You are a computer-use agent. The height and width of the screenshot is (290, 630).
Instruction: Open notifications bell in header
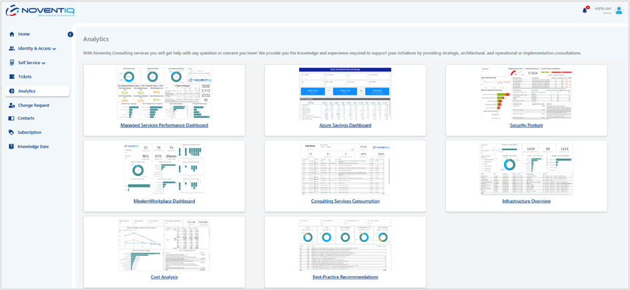click(585, 10)
